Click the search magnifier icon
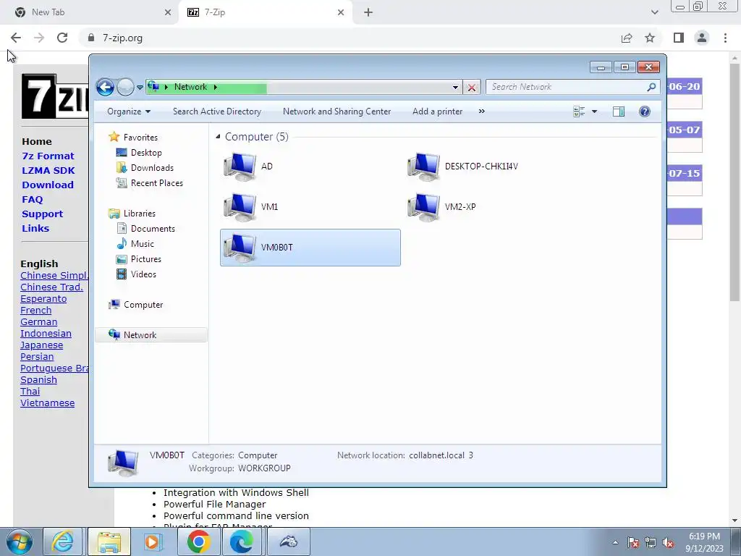 tap(652, 87)
